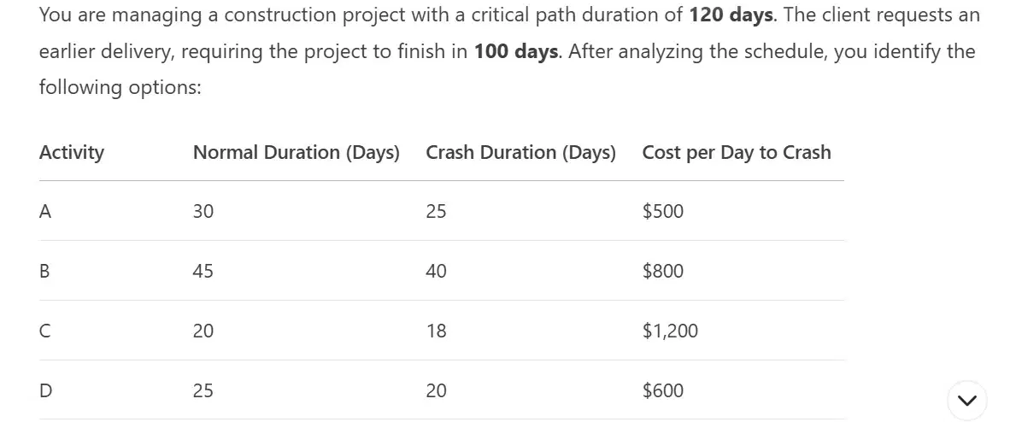The height and width of the screenshot is (422, 1016).
Task: Click the $800 crash cost cell
Action: click(x=663, y=271)
